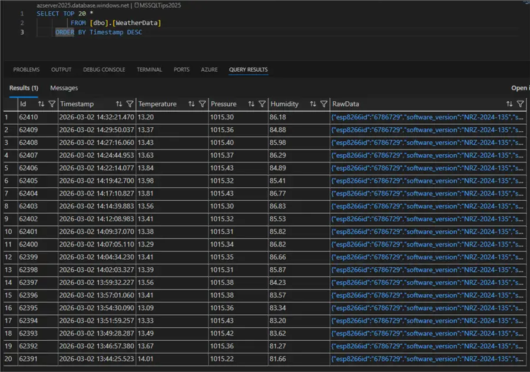
Task: Select temperature cell 13.98
Action: click(173, 181)
